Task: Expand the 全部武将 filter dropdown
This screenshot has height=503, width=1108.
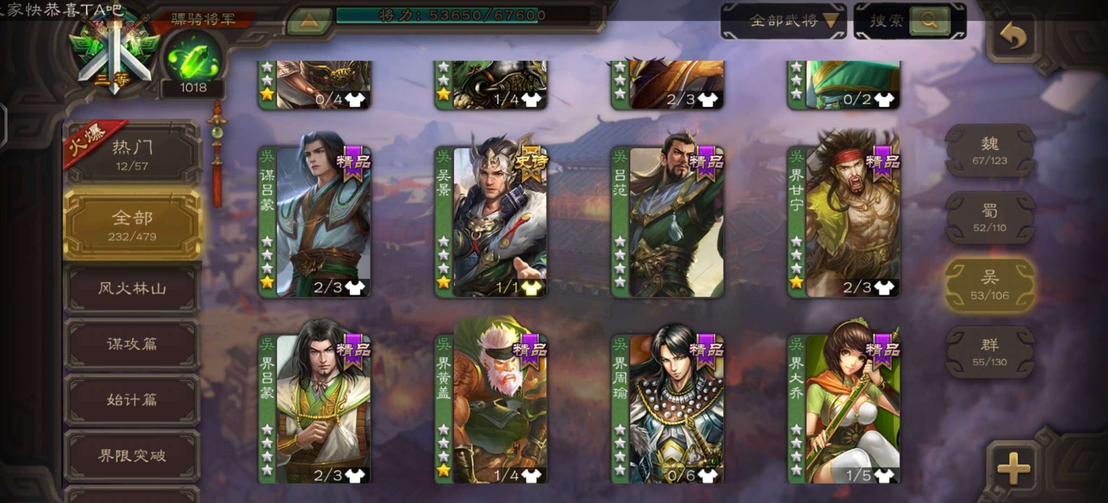Action: click(x=783, y=21)
